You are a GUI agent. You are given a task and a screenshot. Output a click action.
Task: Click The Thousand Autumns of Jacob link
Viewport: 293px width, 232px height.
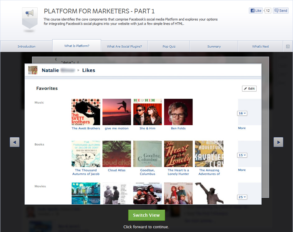pos(86,172)
